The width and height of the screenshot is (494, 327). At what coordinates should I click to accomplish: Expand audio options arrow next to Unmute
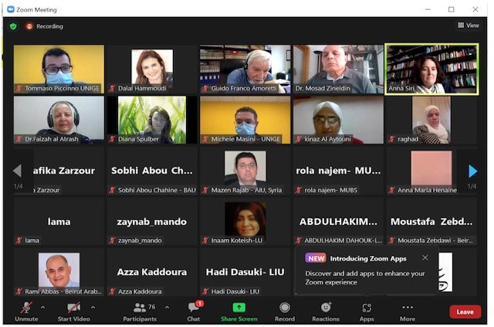[x=42, y=306]
